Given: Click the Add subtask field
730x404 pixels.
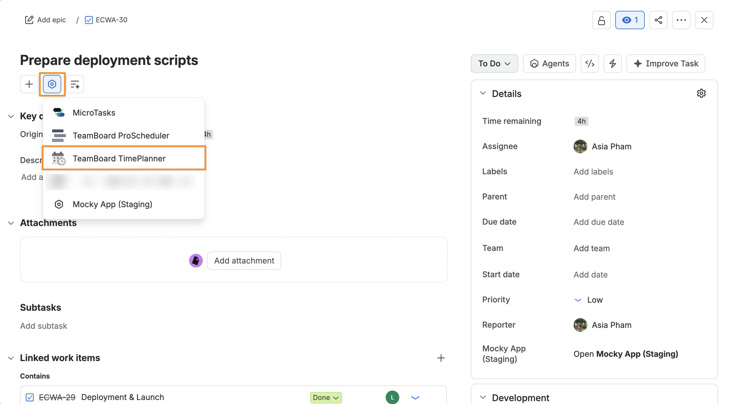Looking at the screenshot, I should click(43, 326).
